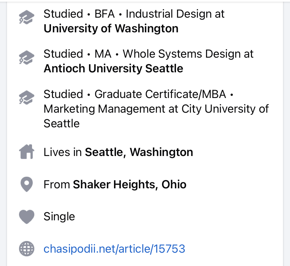Screen dimensions: 290x266
Task: Click the 'Lives in' label text
Action: [x=63, y=152]
